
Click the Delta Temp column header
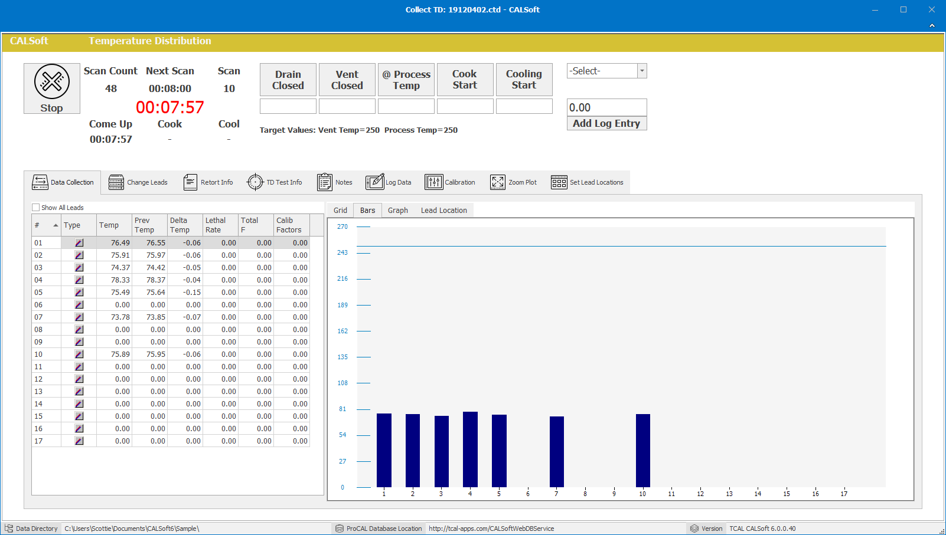click(x=185, y=225)
